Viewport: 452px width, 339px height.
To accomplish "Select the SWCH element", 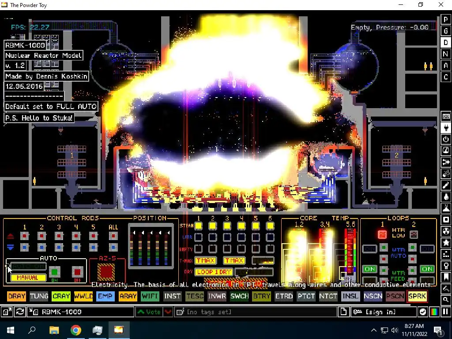I will tap(239, 296).
